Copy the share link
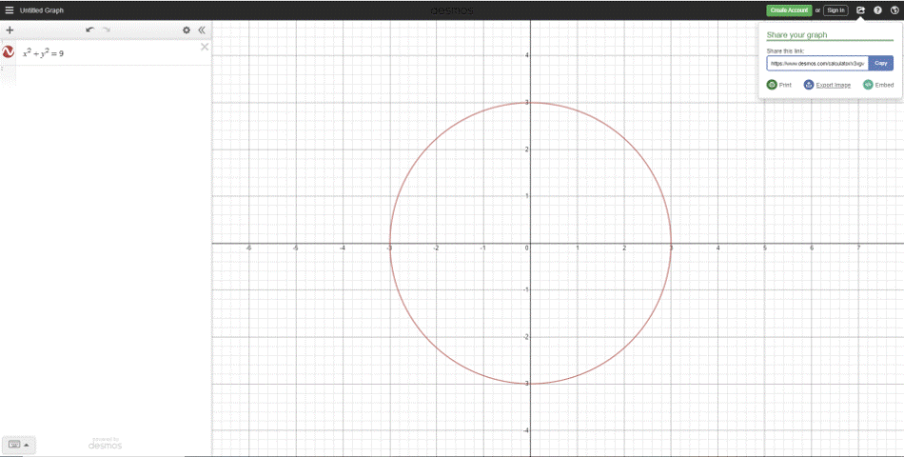 880,64
